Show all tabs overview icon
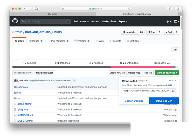This screenshot has width=192, height=138. pos(178,9)
